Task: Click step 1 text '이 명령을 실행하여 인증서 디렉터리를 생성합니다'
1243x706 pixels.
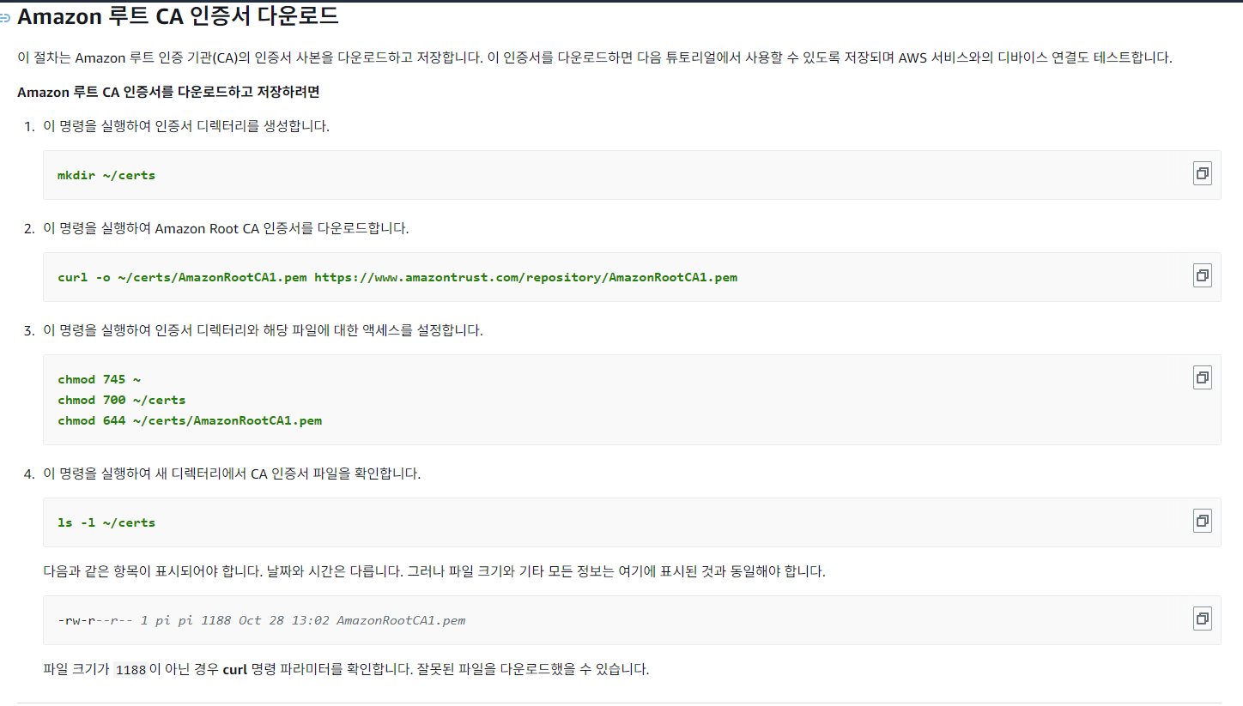Action: tap(186, 126)
